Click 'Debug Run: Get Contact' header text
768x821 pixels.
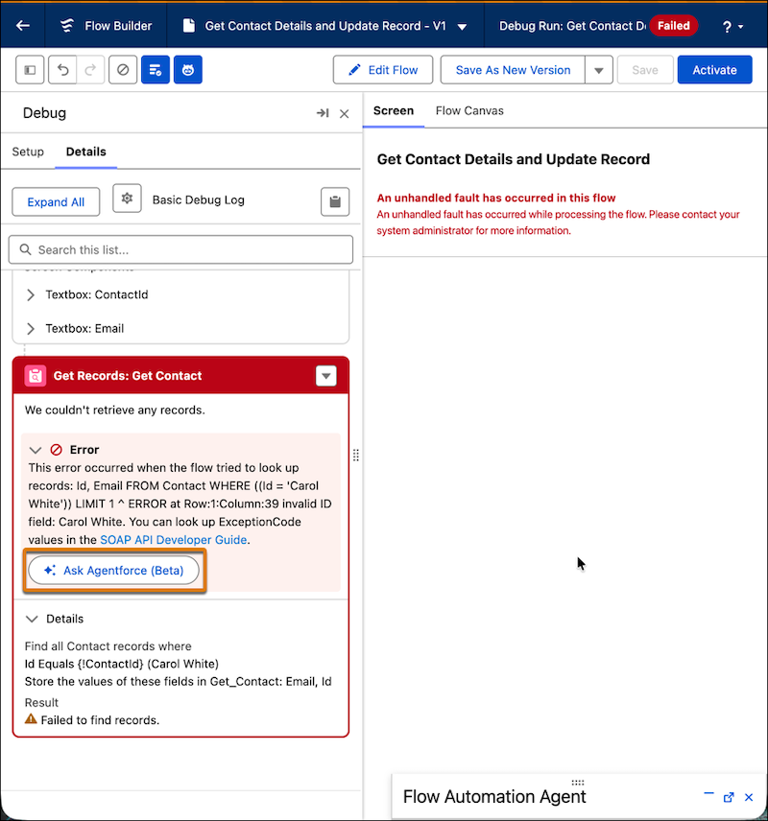(x=572, y=26)
